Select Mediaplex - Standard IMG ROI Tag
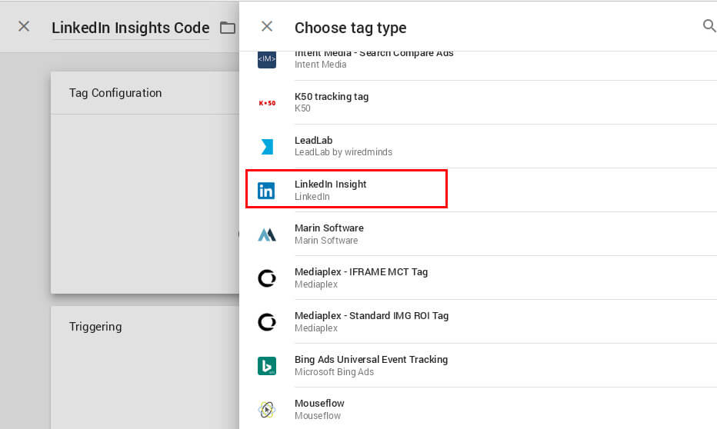Image resolution: width=717 pixels, height=429 pixels. (478, 321)
